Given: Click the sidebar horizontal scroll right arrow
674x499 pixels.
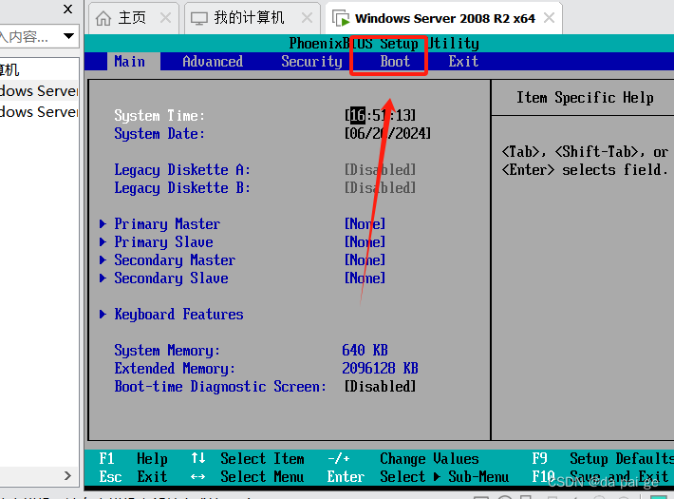Looking at the screenshot, I should (x=67, y=475).
